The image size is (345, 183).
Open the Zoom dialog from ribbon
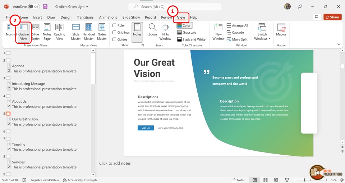pyautogui.click(x=152, y=30)
